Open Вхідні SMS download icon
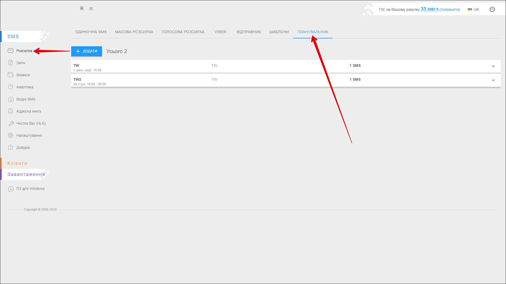 (11, 99)
